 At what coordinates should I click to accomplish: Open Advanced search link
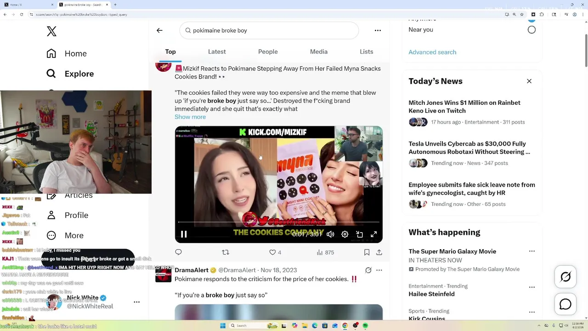point(432,52)
